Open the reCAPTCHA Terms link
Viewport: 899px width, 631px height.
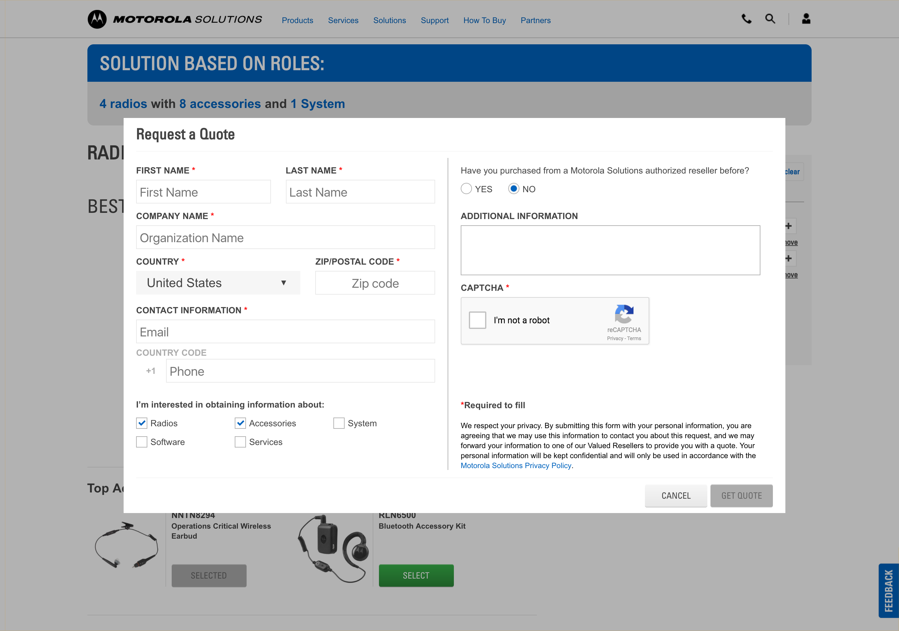point(634,338)
